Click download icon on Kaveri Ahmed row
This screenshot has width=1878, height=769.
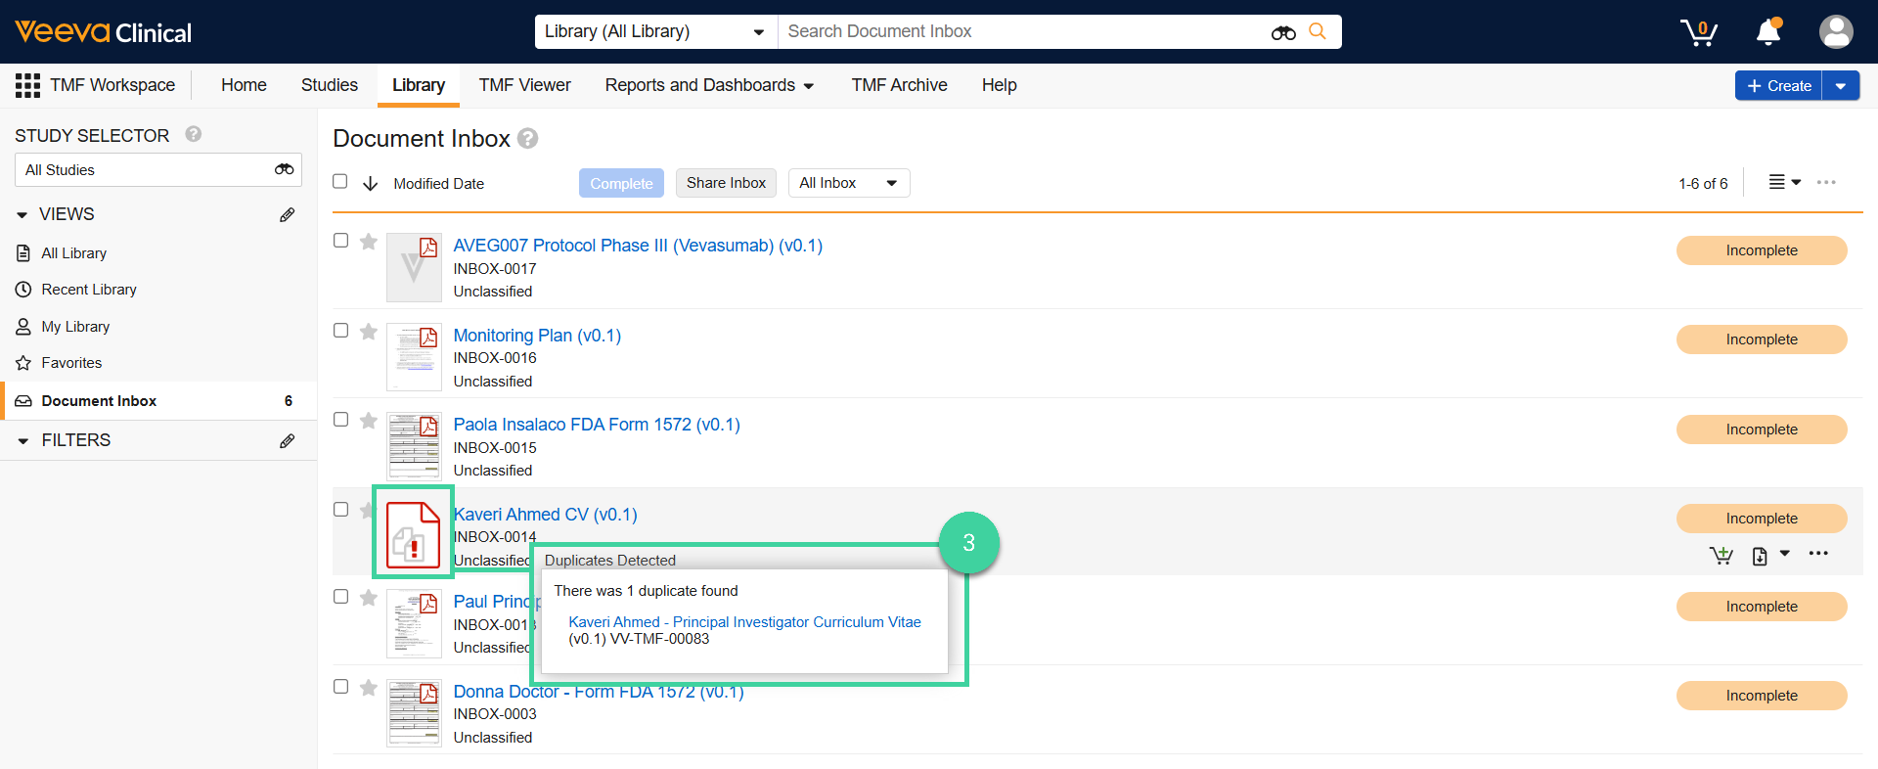(1760, 555)
